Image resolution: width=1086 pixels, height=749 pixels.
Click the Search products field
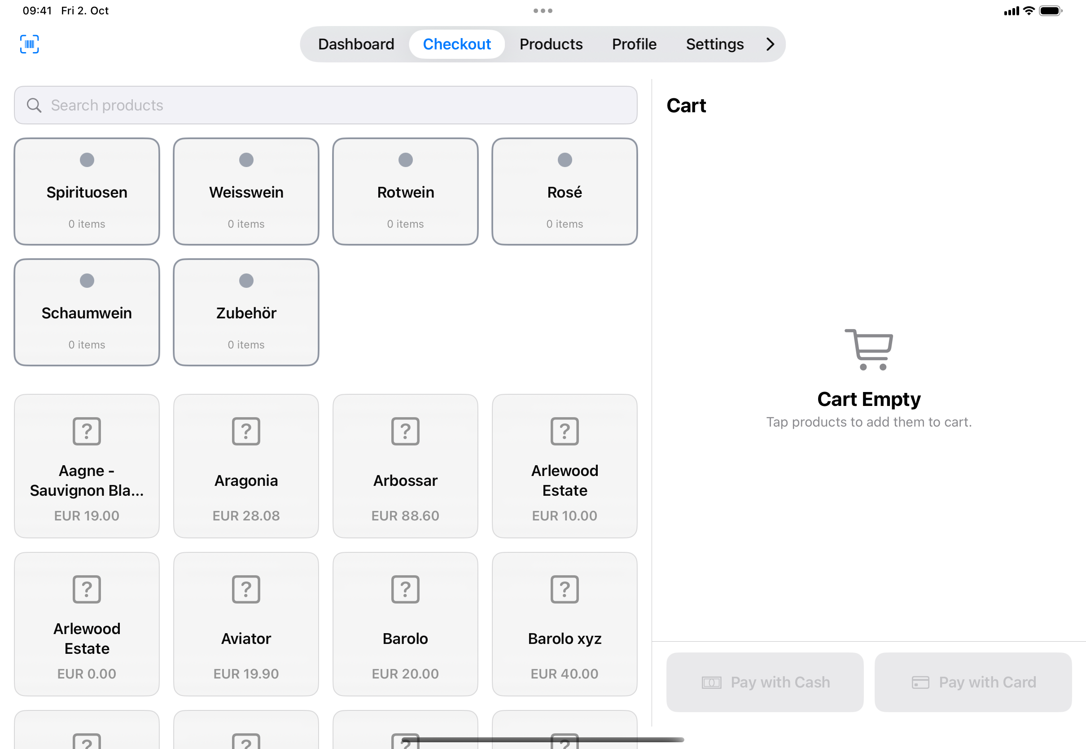[325, 105]
